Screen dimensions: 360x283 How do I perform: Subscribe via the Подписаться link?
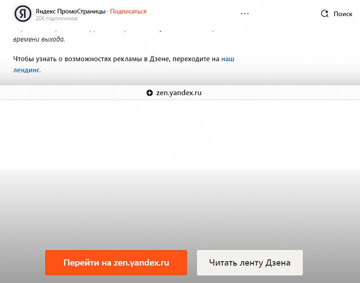coord(128,11)
